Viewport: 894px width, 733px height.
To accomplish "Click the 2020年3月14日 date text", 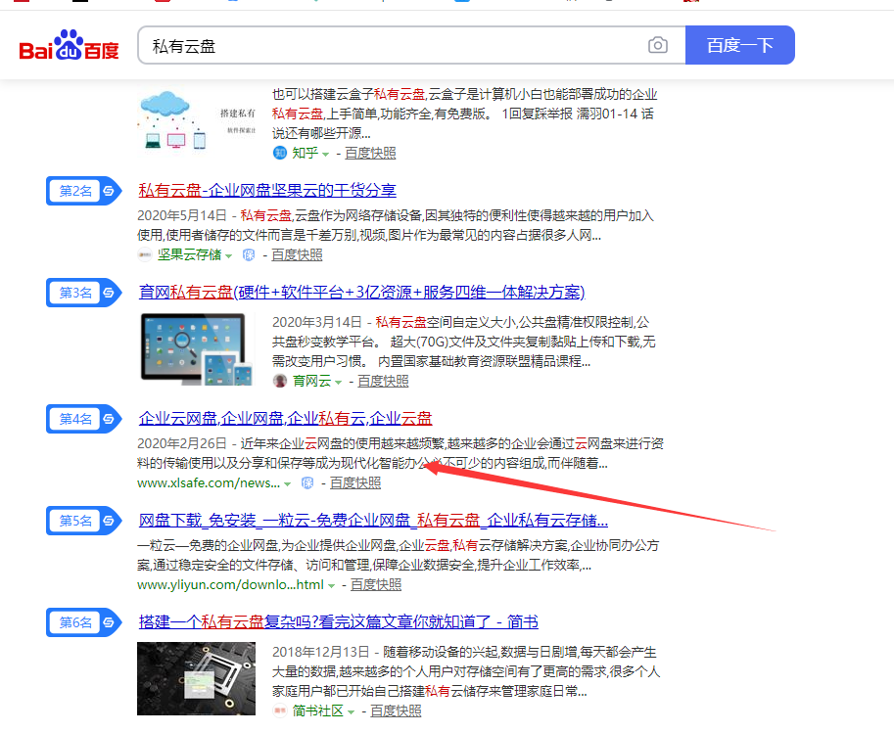I will point(317,322).
